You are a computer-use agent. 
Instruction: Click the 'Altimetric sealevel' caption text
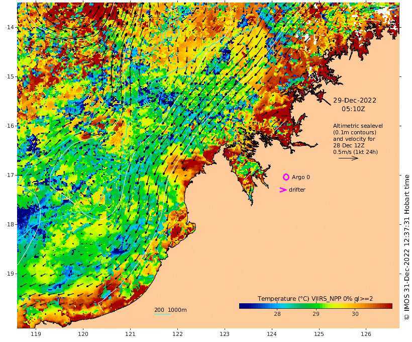pyautogui.click(x=358, y=126)
